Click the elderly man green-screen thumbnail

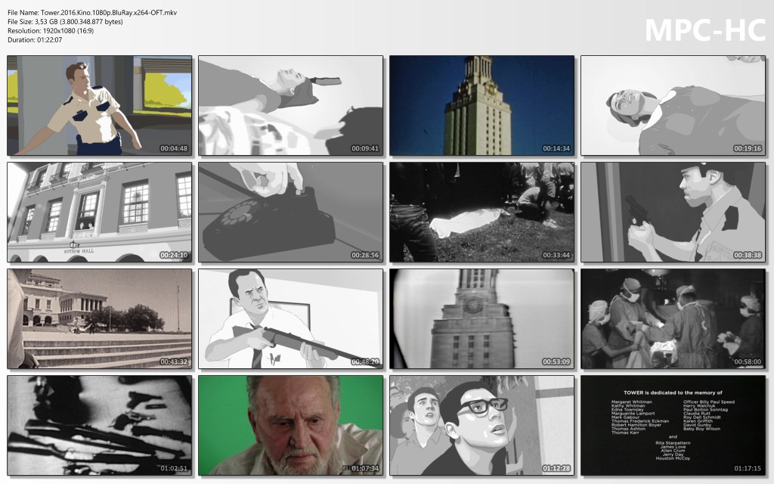(x=291, y=425)
